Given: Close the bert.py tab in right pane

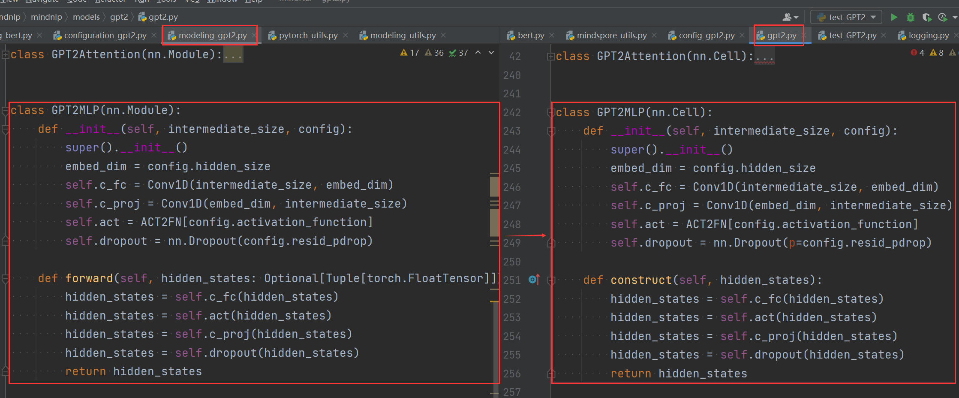Looking at the screenshot, I should click(552, 35).
